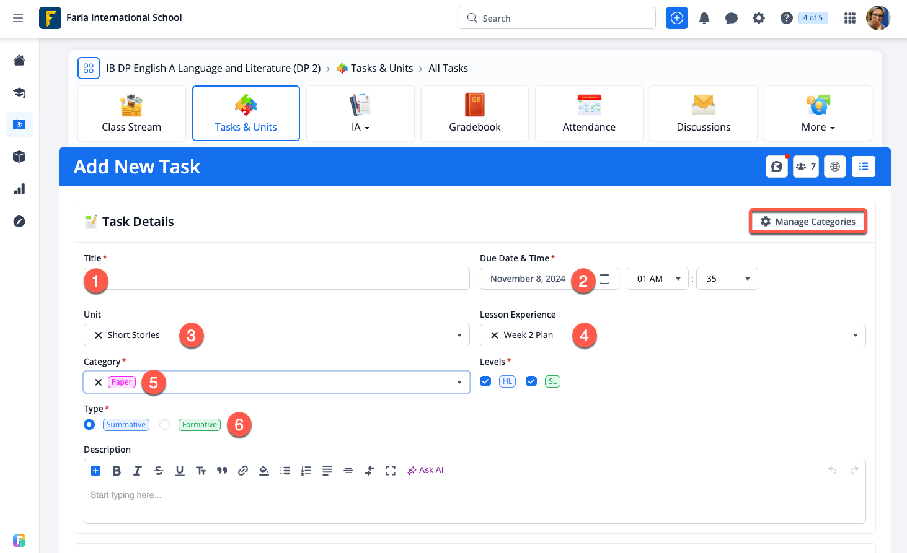Screen dimensions: 907x553
Task: Expand the Unit dropdown
Action: [x=459, y=335]
